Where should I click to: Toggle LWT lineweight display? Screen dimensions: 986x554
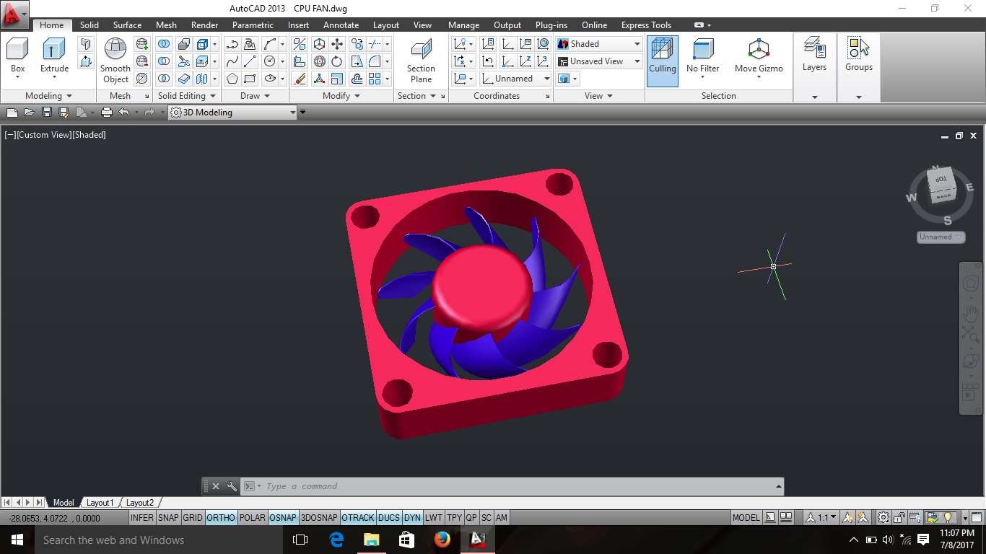[434, 517]
